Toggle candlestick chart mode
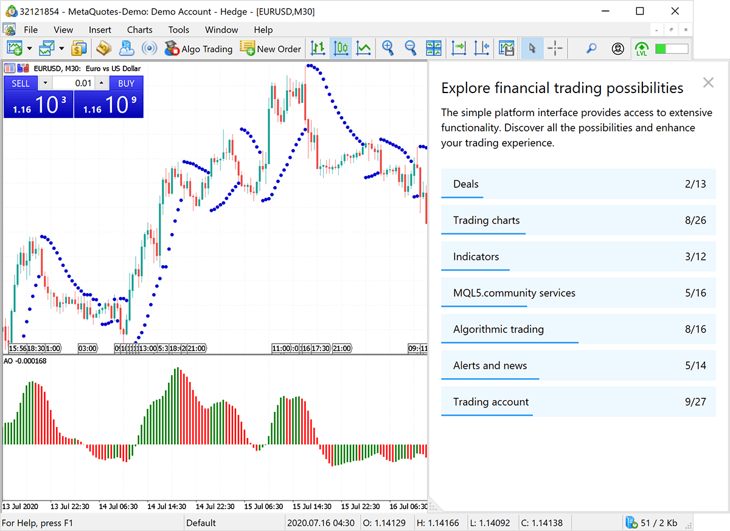730x531 pixels. click(341, 48)
